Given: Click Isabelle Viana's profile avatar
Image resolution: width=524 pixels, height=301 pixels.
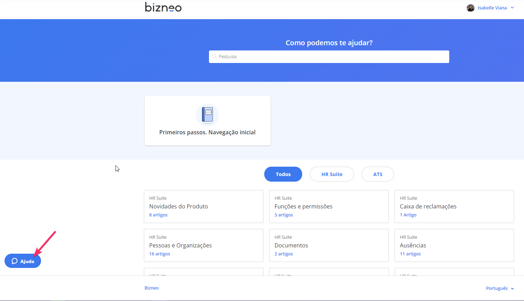Looking at the screenshot, I should 470,8.
